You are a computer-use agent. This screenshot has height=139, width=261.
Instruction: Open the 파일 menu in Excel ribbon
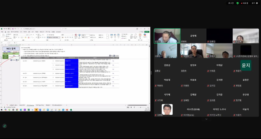(x=2, y=32)
